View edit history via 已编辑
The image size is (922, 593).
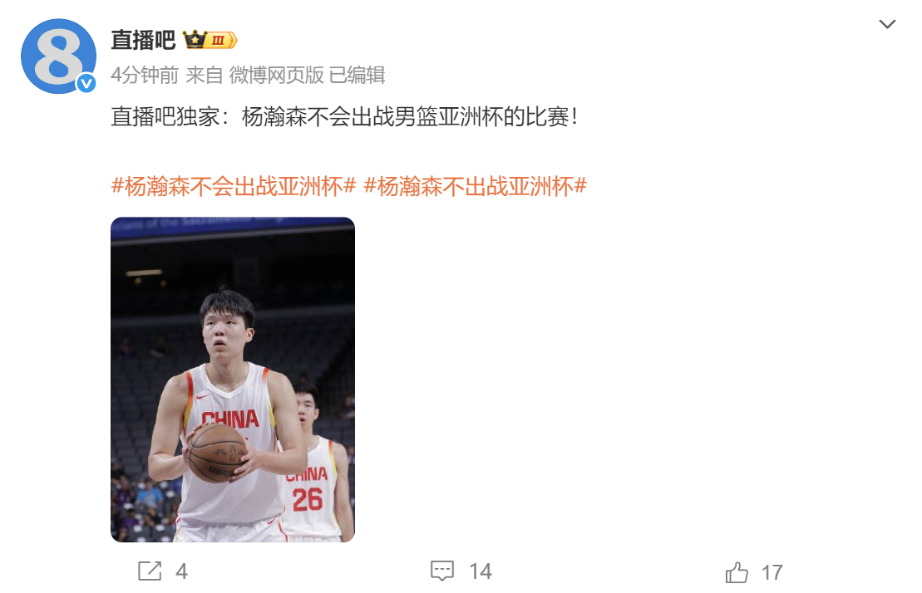[357, 75]
